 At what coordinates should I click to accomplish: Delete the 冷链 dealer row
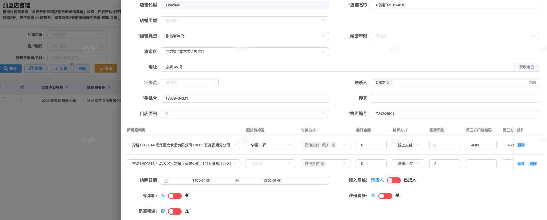coord(521,145)
